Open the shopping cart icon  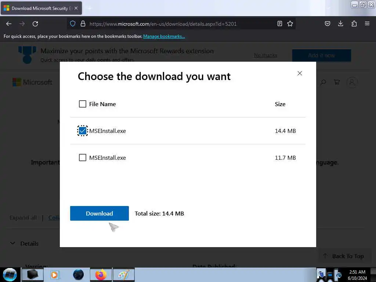[337, 82]
